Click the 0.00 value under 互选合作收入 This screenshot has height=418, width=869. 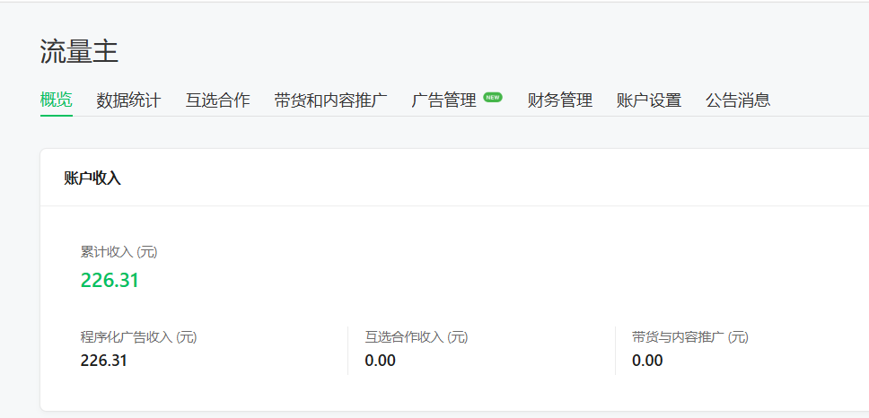point(380,361)
